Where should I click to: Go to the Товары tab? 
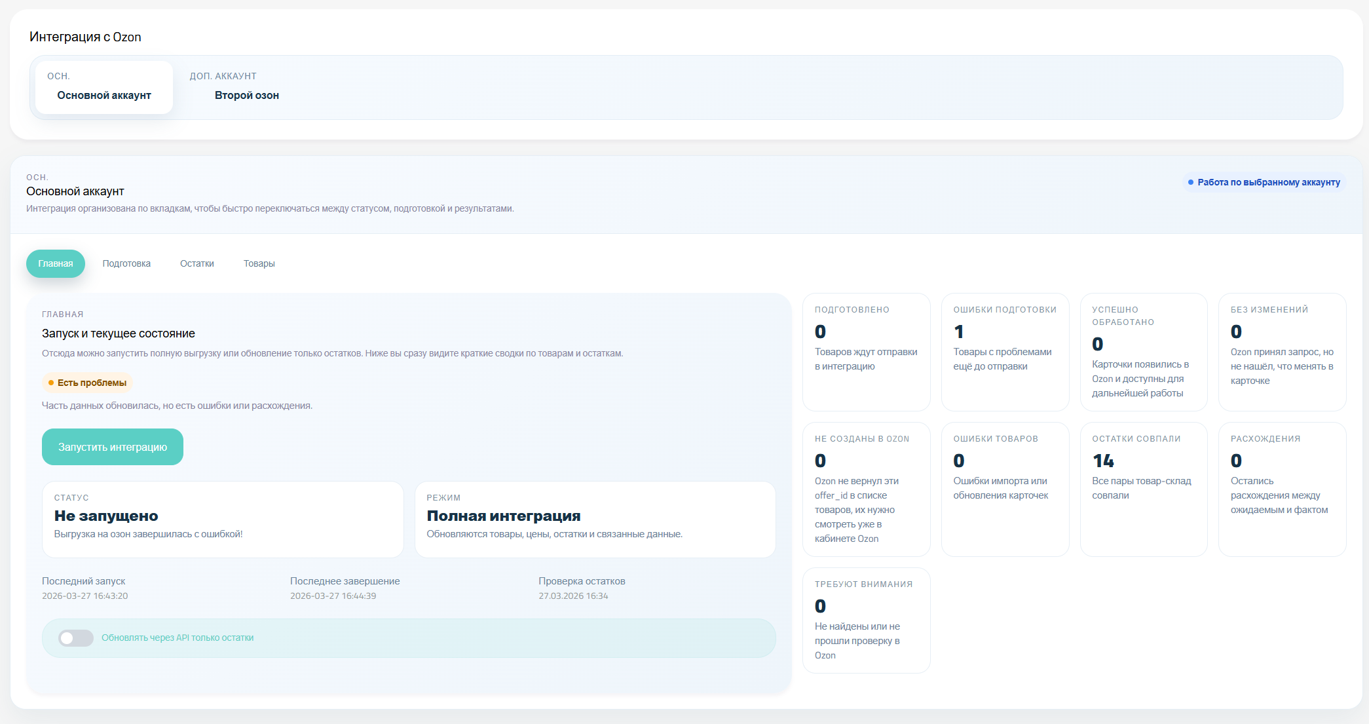[259, 263]
